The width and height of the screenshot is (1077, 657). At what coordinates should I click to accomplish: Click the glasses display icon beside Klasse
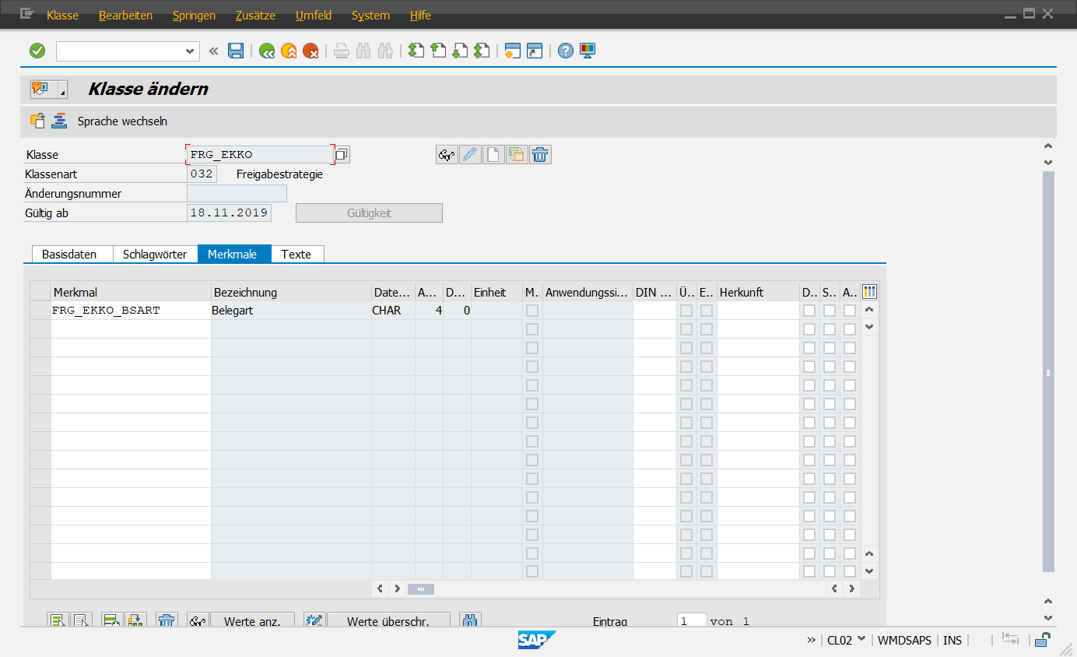point(447,155)
